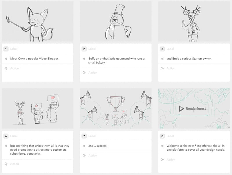The width and height of the screenshot is (232, 175).
Task: Click the Renderforest logo scene thumbnail
Action: click(x=193, y=109)
